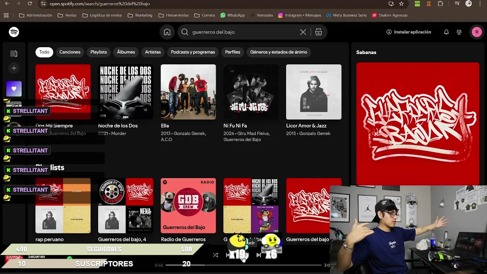Click the 'Radio de Guerreros' title

click(x=183, y=239)
